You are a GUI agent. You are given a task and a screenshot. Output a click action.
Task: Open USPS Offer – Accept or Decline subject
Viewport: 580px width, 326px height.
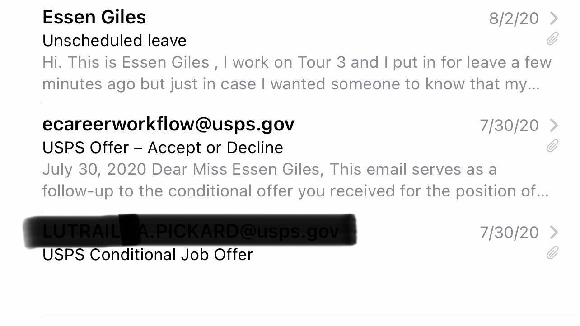(x=163, y=148)
